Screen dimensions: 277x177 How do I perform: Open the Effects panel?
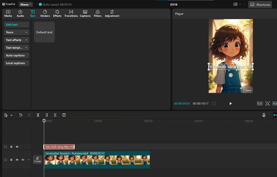pyautogui.click(x=57, y=14)
